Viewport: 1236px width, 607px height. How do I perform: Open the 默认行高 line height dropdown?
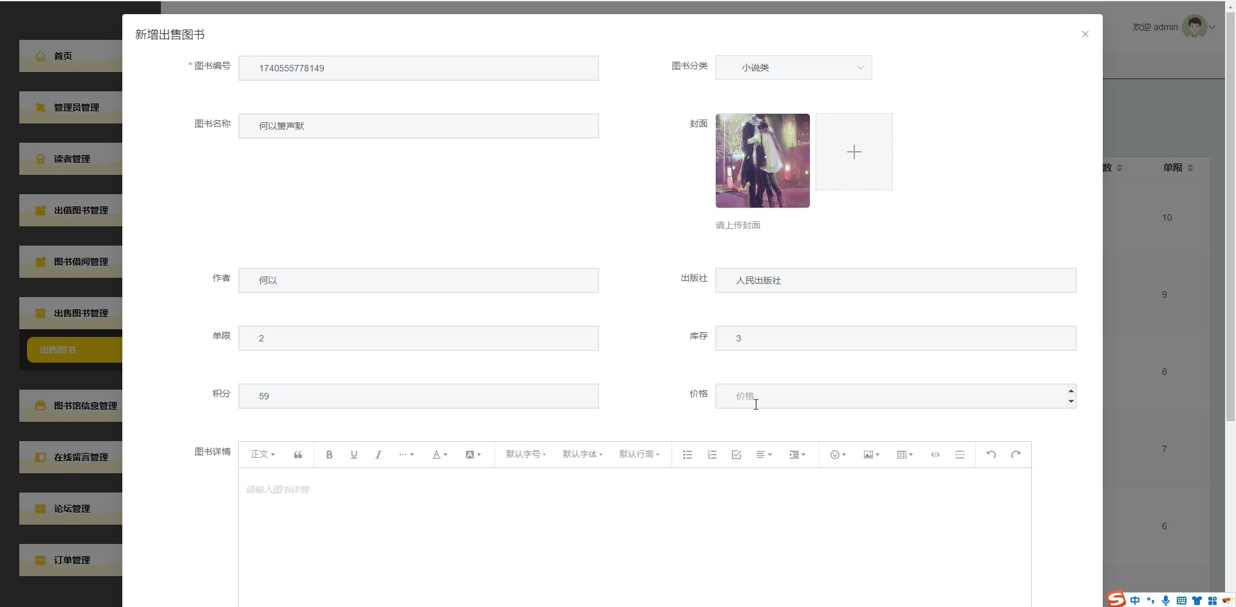(x=639, y=455)
